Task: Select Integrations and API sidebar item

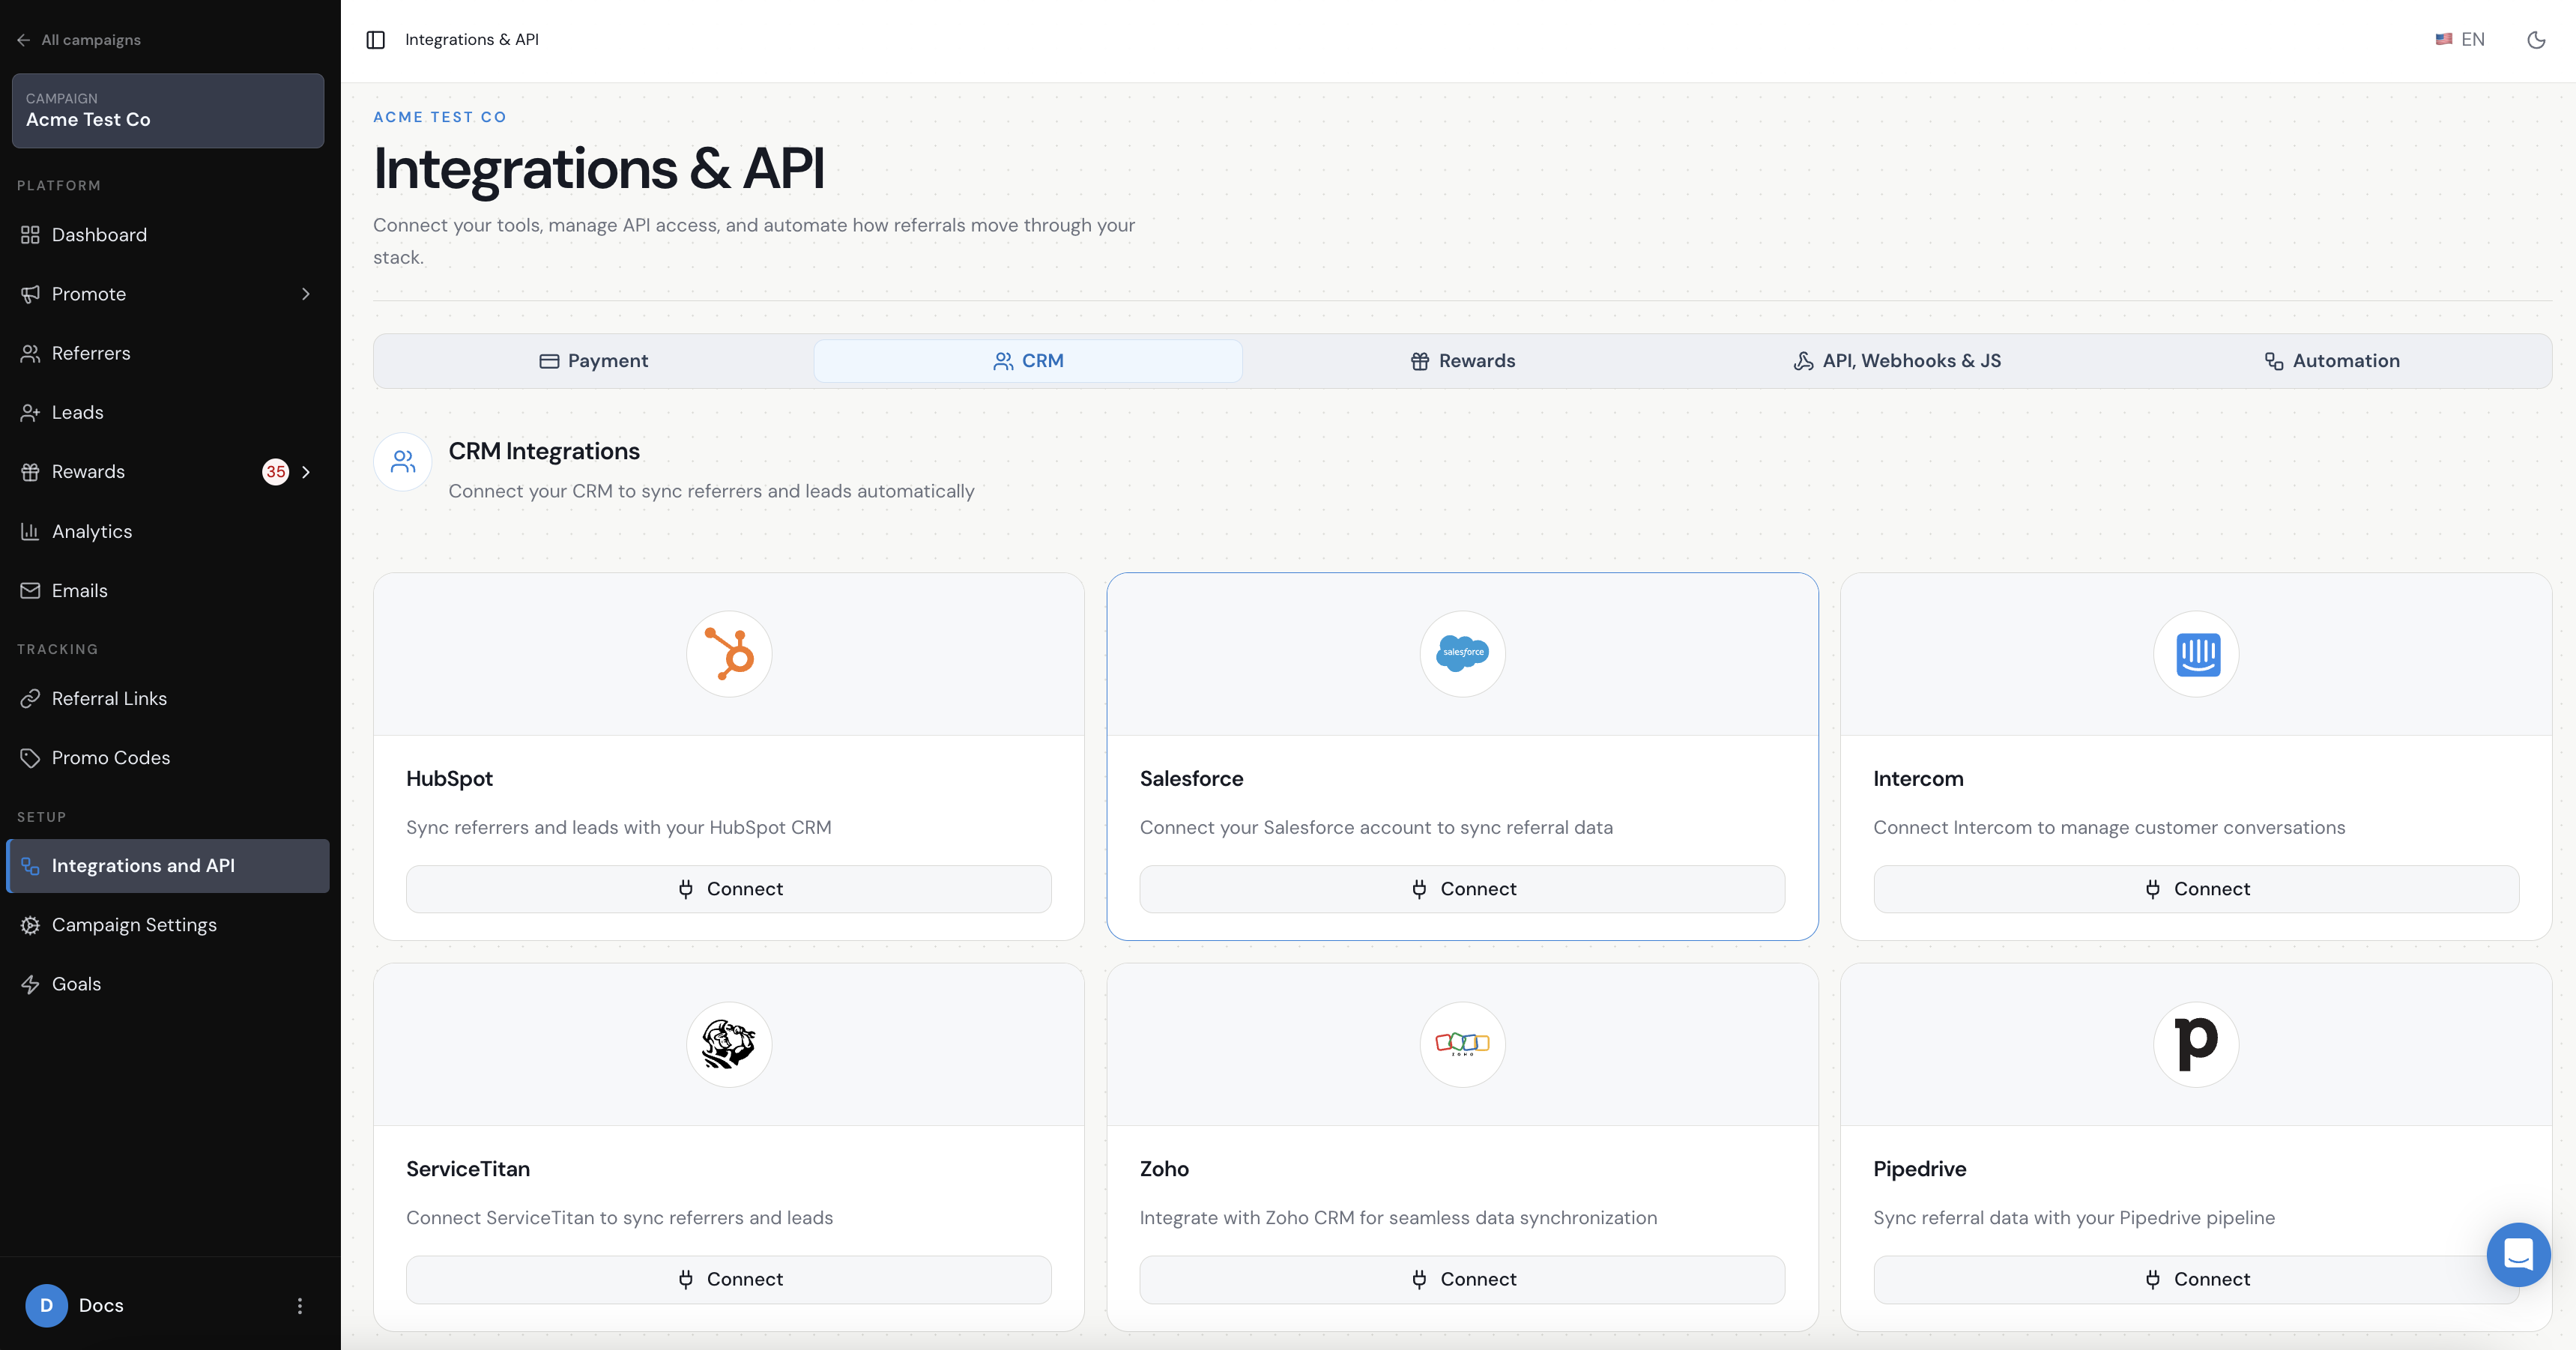Action: point(168,866)
